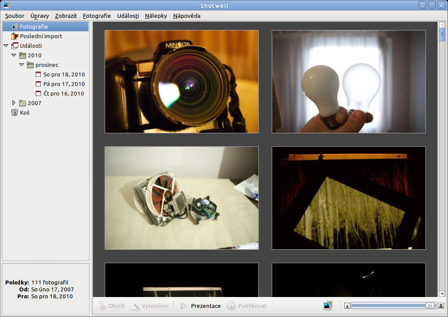
Task: Select the 2010 folder icon in the sidebar
Action: 23,55
